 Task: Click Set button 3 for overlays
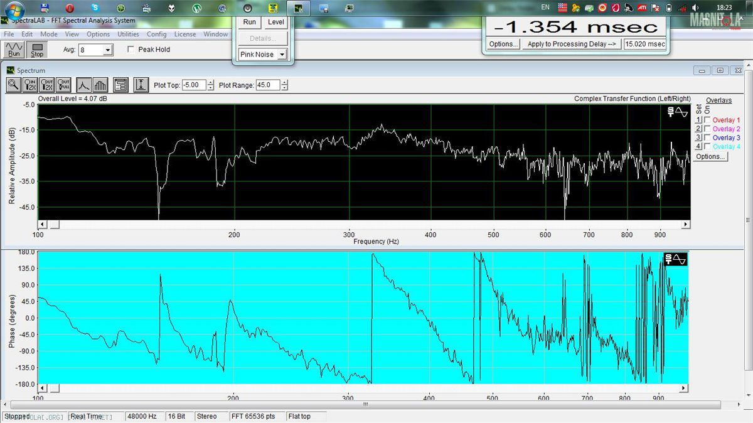pyautogui.click(x=699, y=137)
